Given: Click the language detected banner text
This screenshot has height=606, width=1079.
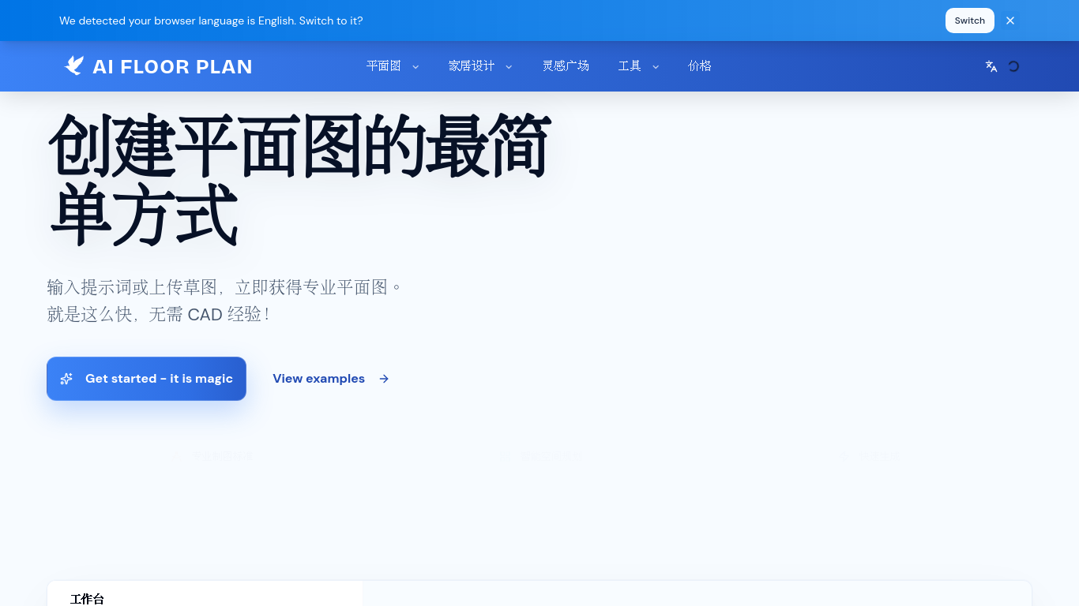Looking at the screenshot, I should 211,21.
